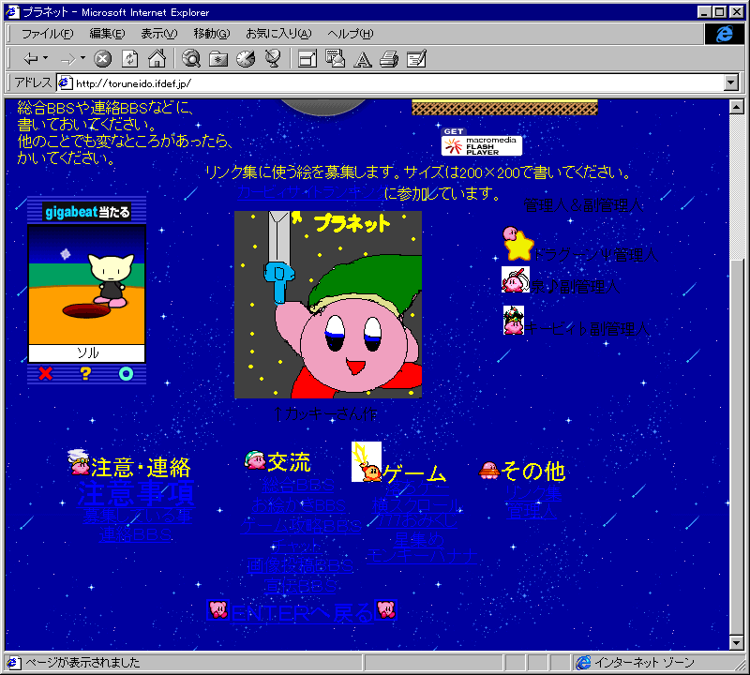Click the Fonts letter A icon
Viewport: 750px width, 675px height.
tap(363, 59)
